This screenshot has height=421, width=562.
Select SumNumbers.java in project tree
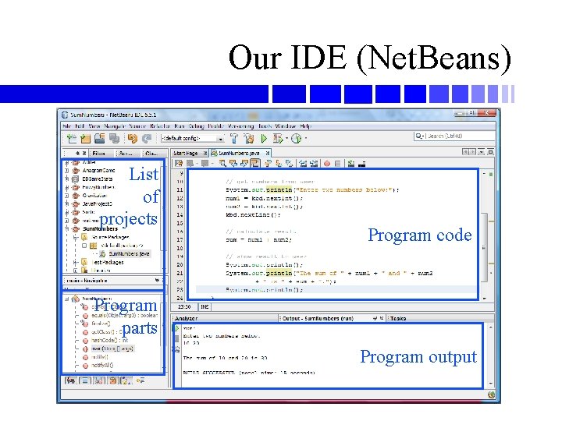(x=129, y=253)
